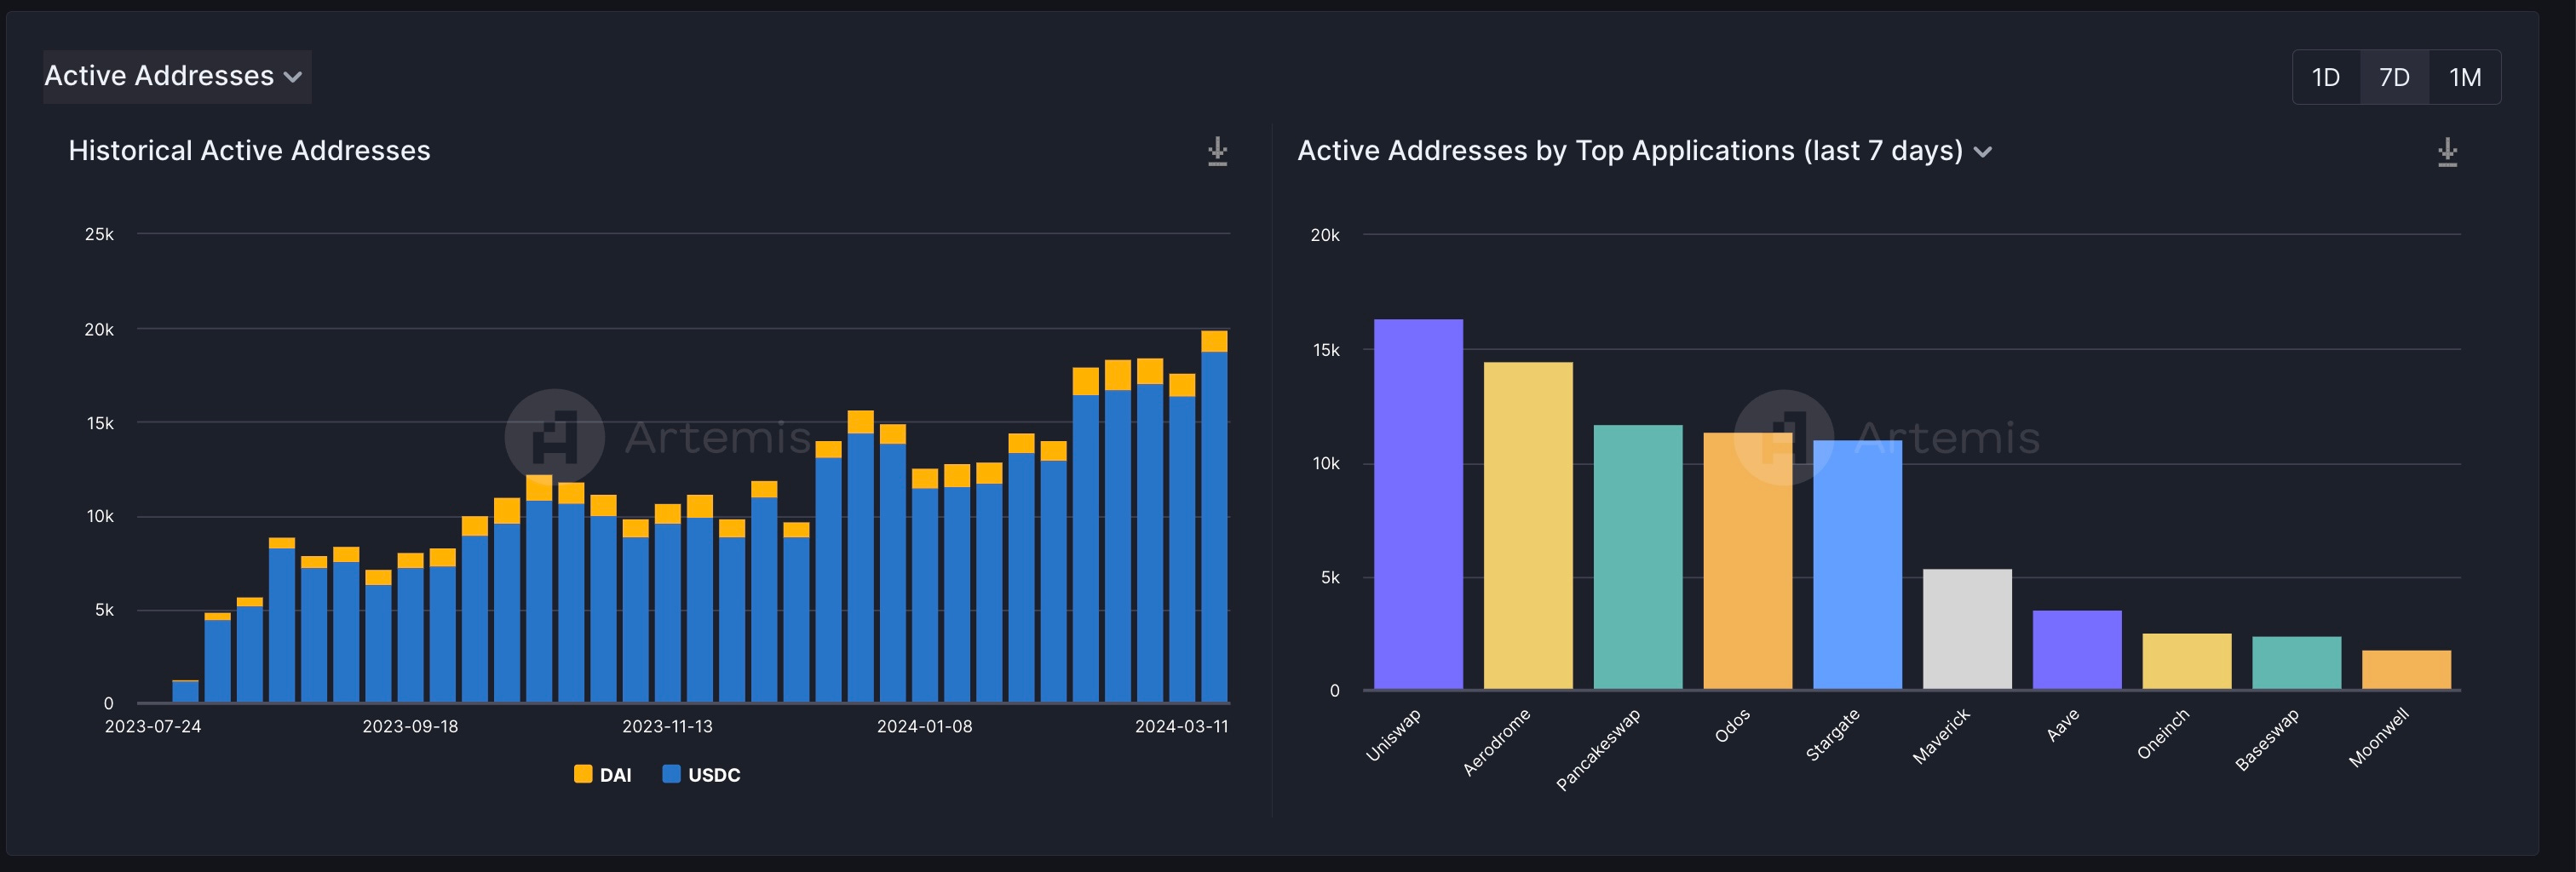This screenshot has height=872, width=2576.
Task: Download Historical Active Addresses chart data
Action: click(1217, 151)
